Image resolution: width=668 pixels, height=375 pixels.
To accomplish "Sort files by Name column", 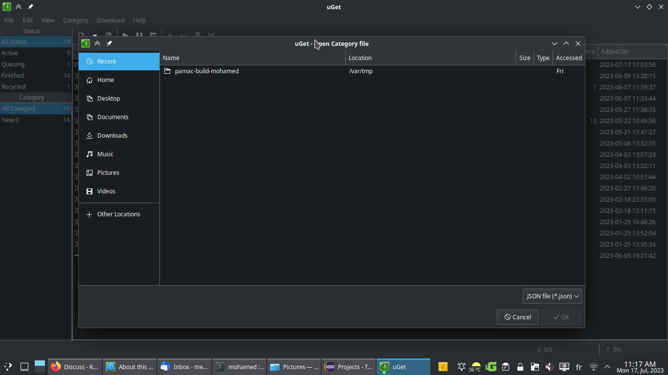I will click(252, 58).
